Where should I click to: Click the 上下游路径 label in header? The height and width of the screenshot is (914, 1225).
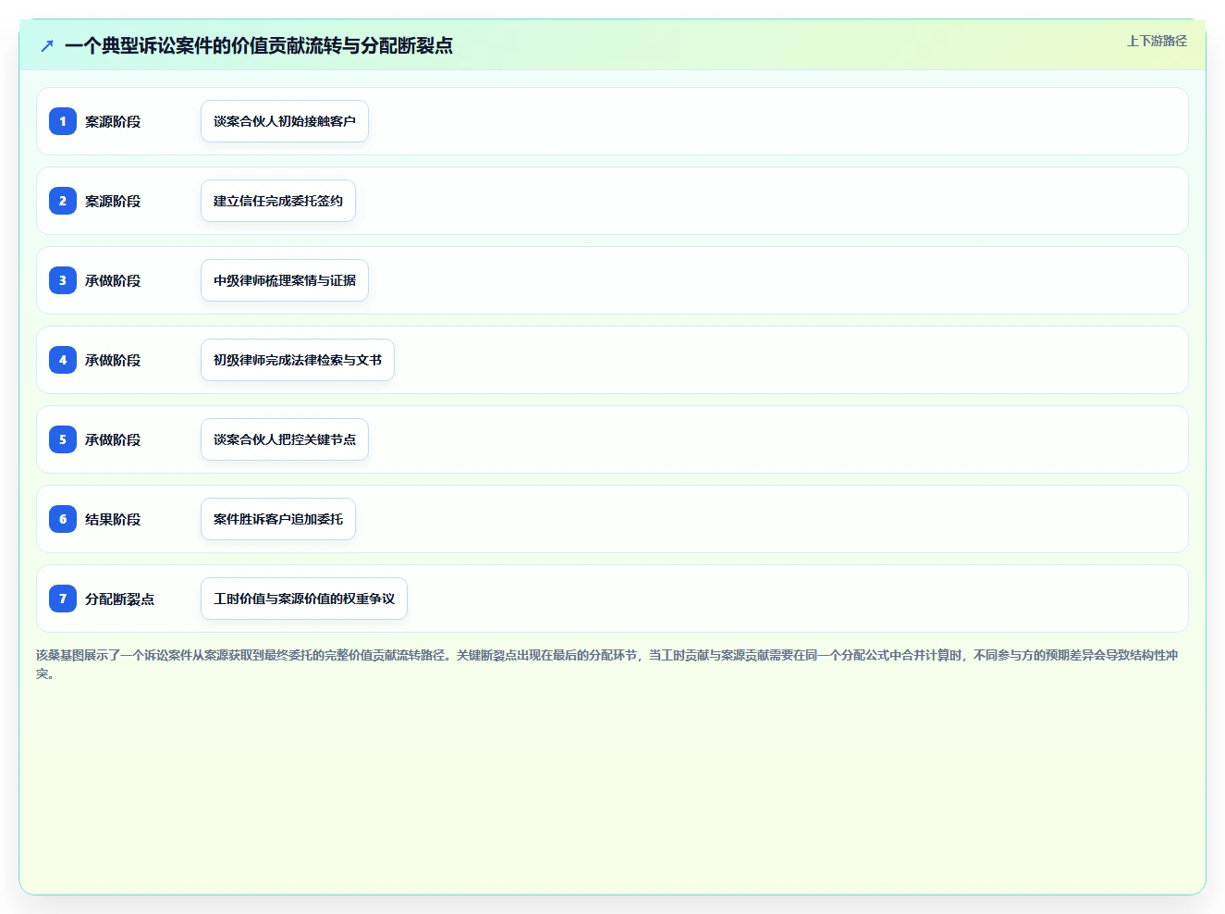pyautogui.click(x=1157, y=41)
